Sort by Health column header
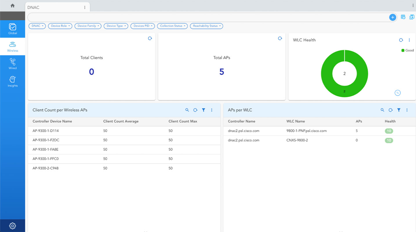This screenshot has width=416, height=232. pyautogui.click(x=390, y=122)
